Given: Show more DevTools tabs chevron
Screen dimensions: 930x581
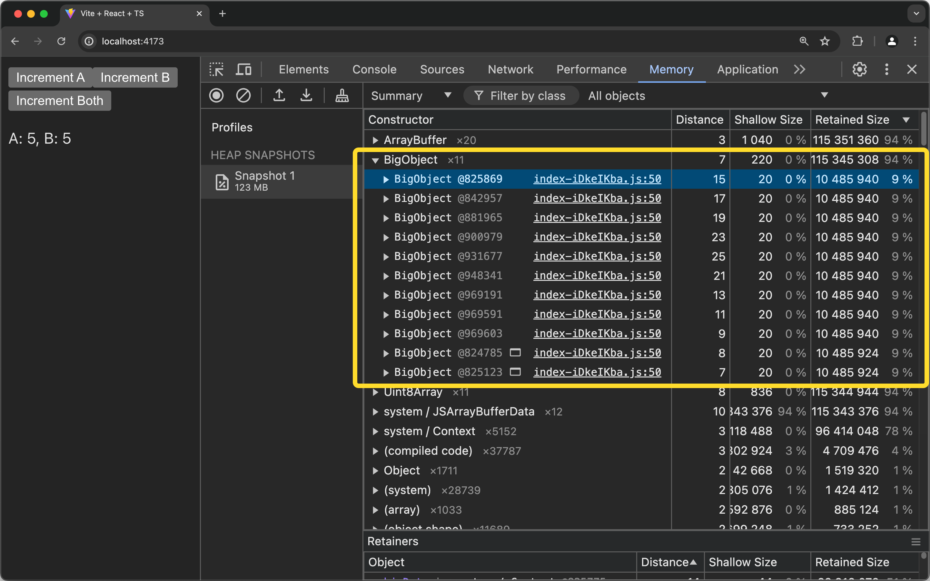Looking at the screenshot, I should 800,70.
